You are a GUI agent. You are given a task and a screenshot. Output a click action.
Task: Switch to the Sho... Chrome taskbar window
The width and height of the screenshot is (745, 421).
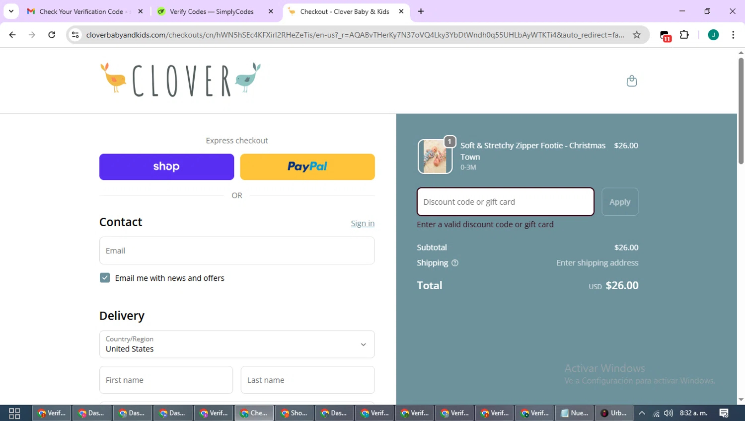click(294, 413)
